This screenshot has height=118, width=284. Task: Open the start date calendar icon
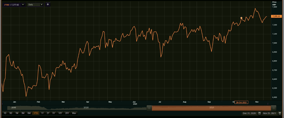(259, 113)
